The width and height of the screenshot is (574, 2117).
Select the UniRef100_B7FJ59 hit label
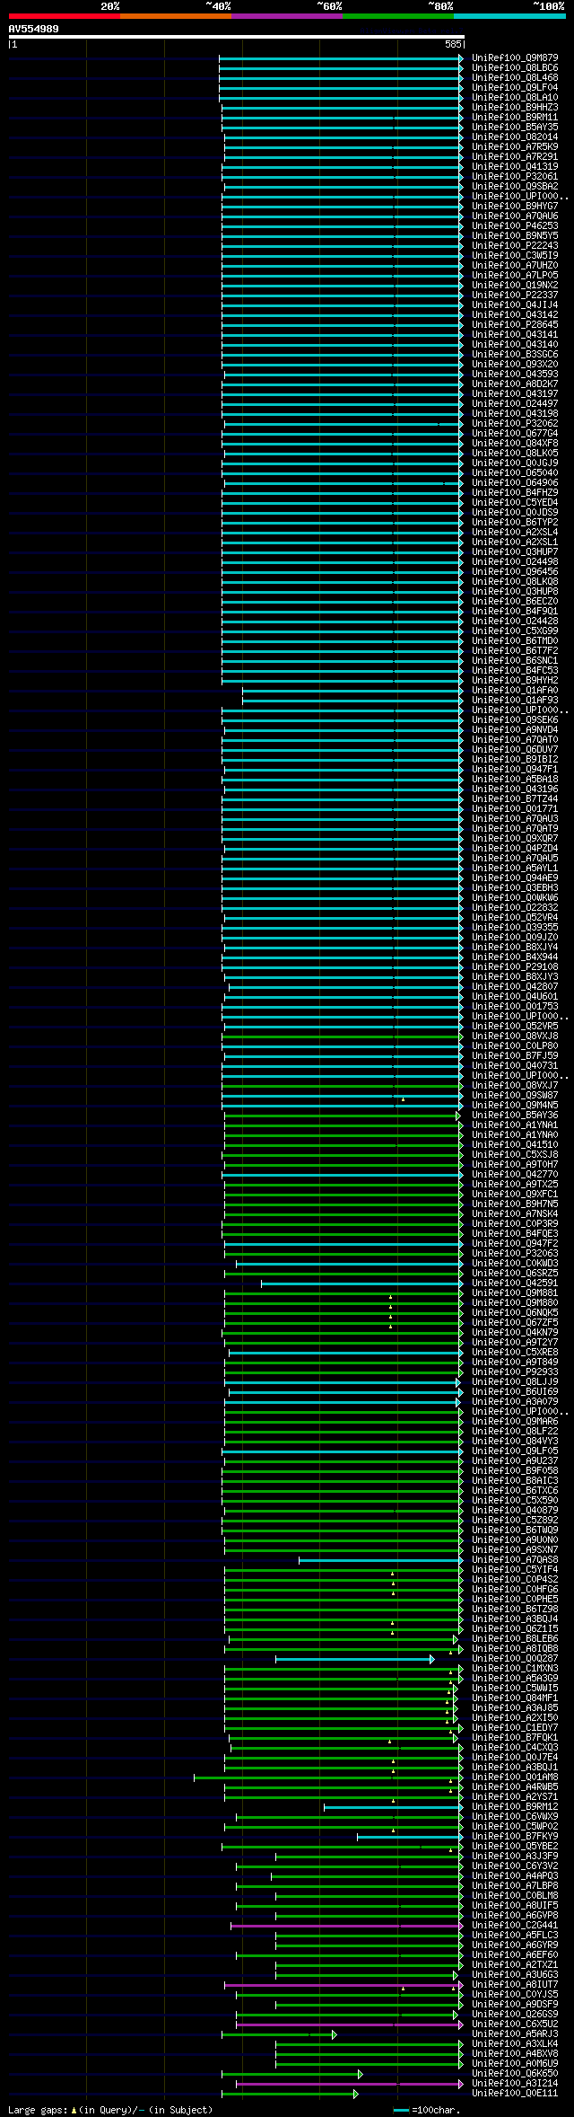[x=515, y=1056]
